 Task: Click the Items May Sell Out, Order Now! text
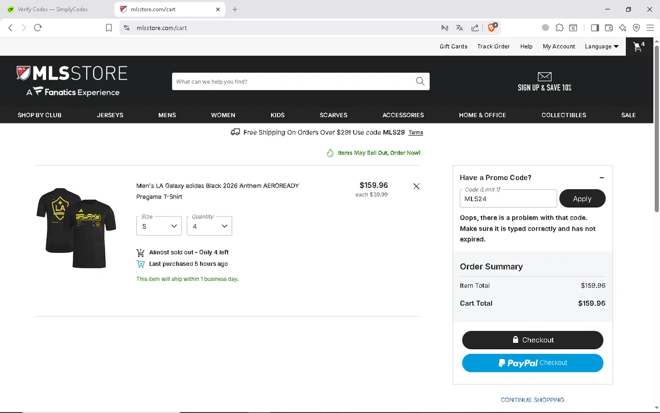click(x=379, y=153)
